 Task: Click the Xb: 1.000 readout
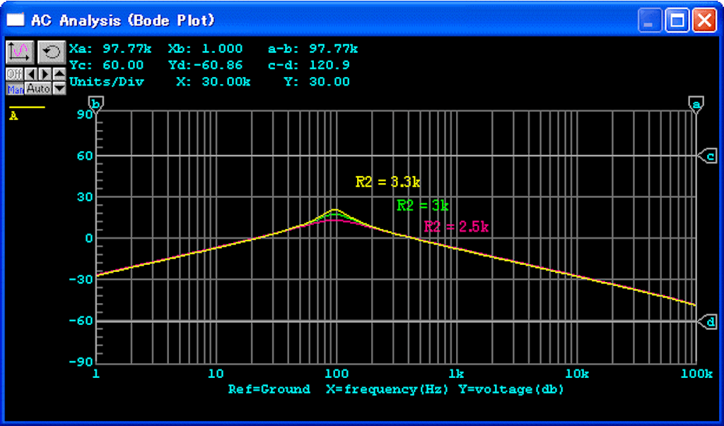click(x=206, y=49)
